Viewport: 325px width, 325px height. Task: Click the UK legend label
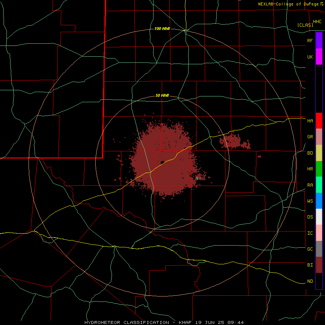pos(310,57)
